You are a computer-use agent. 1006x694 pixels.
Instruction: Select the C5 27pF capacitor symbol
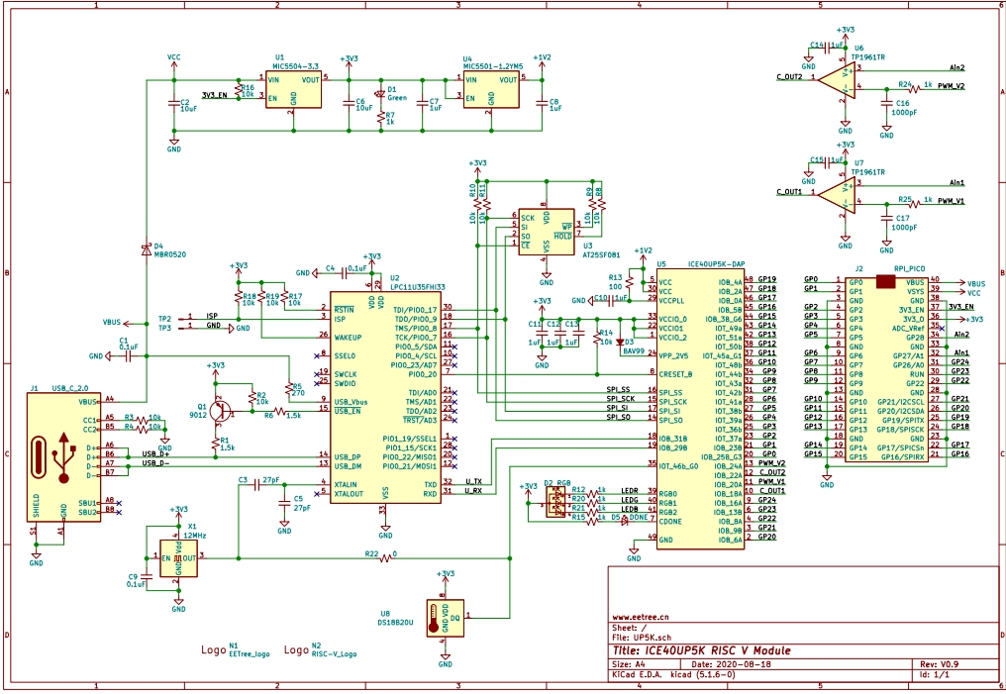(x=284, y=503)
